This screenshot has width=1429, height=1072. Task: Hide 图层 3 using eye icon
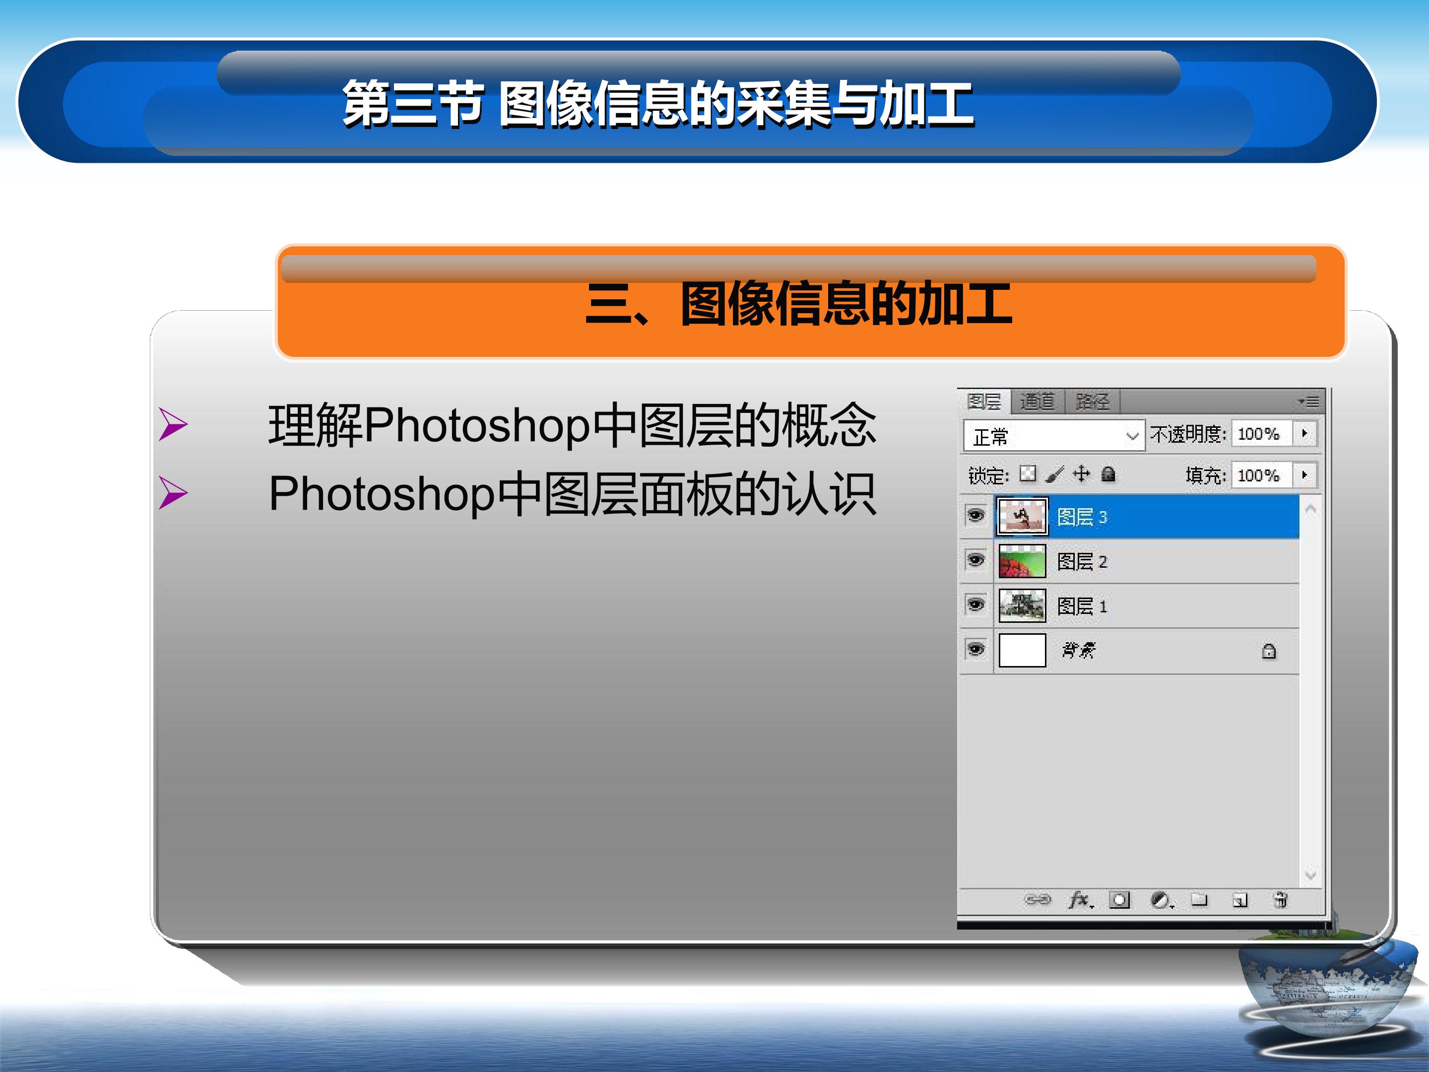(x=975, y=516)
